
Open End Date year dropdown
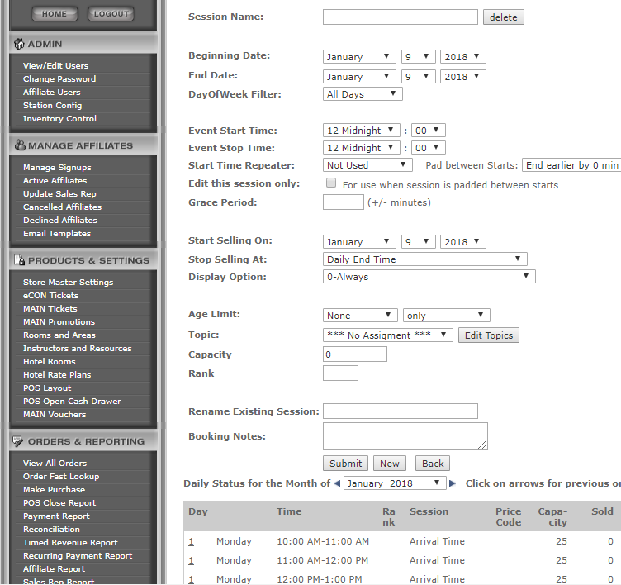pyautogui.click(x=463, y=77)
